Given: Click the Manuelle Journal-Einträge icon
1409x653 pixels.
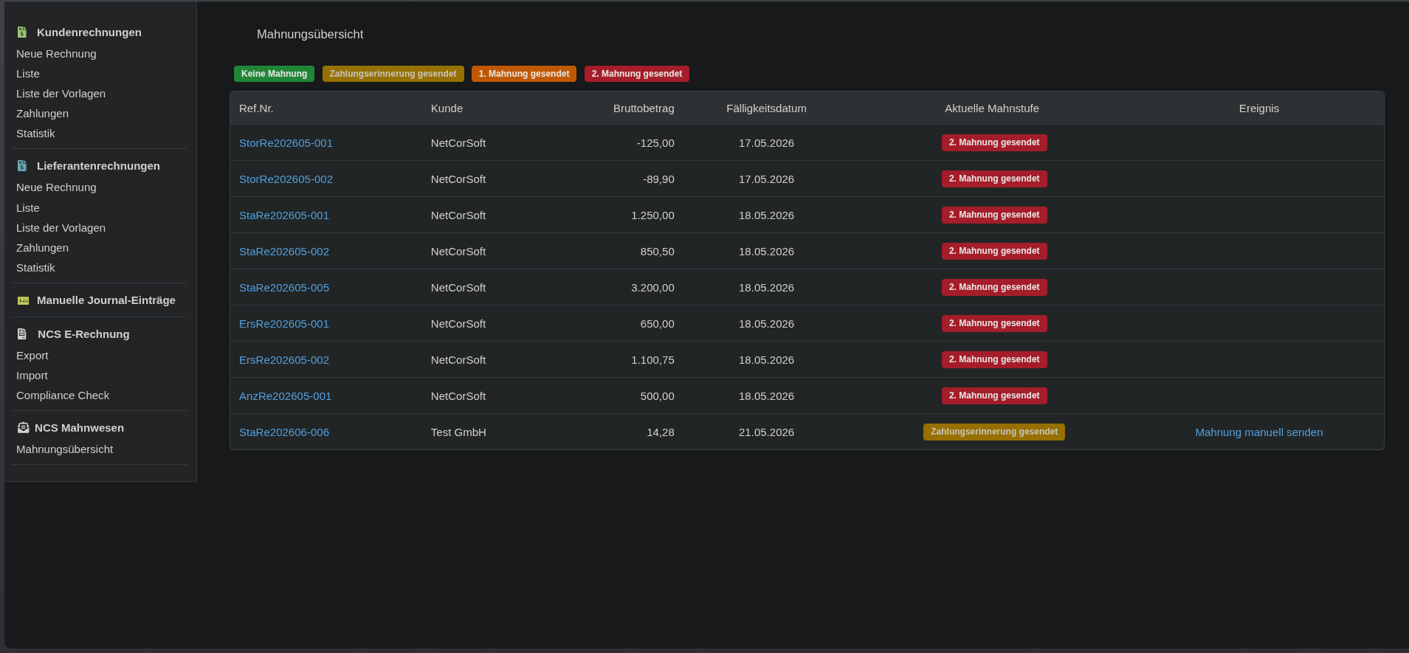Looking at the screenshot, I should [23, 300].
